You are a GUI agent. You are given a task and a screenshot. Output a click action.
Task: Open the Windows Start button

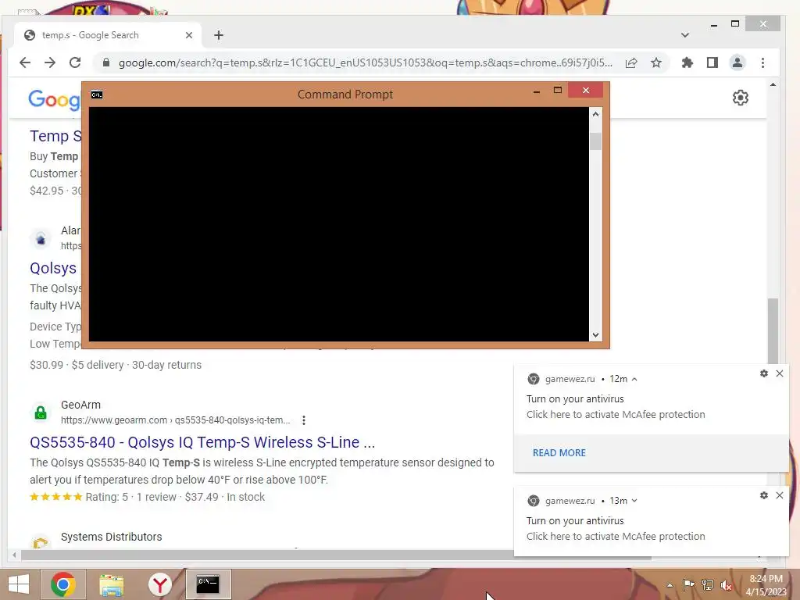pos(19,584)
